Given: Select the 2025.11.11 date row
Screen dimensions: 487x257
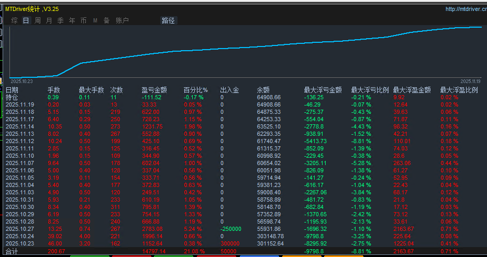Looking at the screenshot, I should (20, 148).
